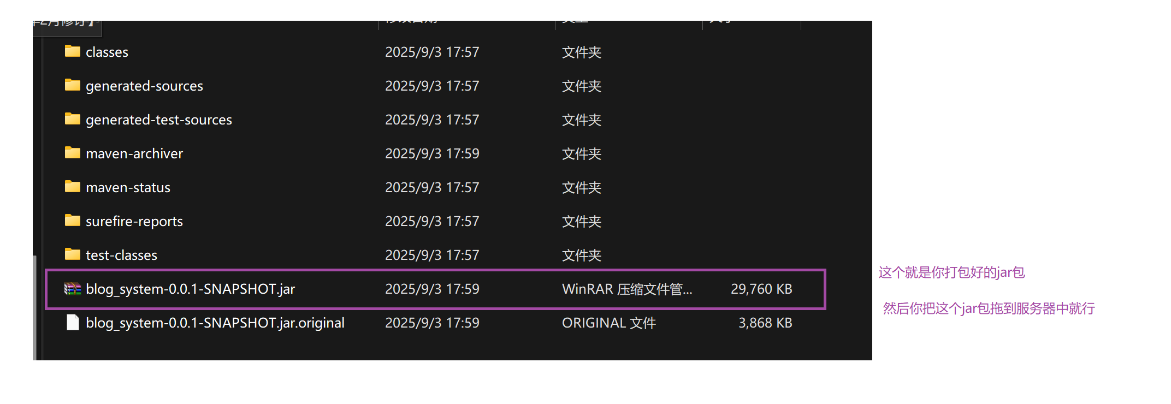The width and height of the screenshot is (1171, 404).
Task: Click the generated-test-sources folder icon
Action: pyautogui.click(x=73, y=119)
